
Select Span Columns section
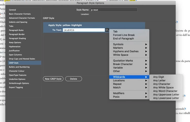tap(15, 55)
